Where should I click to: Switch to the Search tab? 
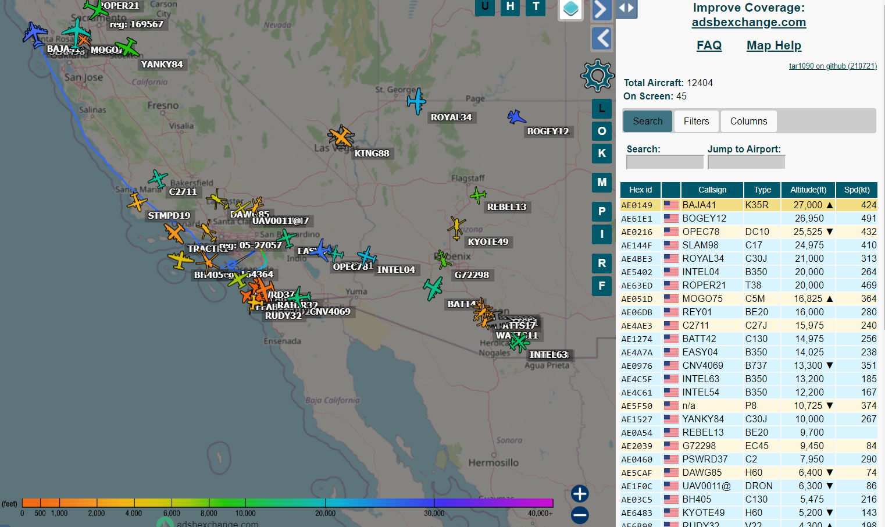pyautogui.click(x=648, y=121)
